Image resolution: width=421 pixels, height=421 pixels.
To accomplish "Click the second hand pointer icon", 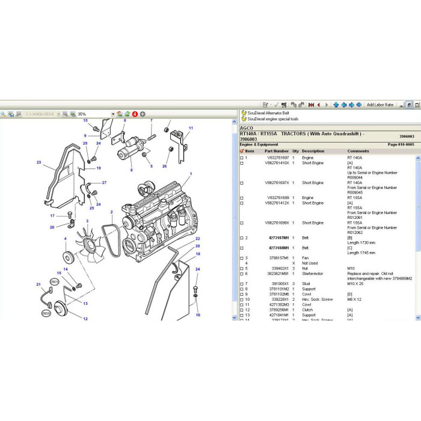I will pos(301,105).
